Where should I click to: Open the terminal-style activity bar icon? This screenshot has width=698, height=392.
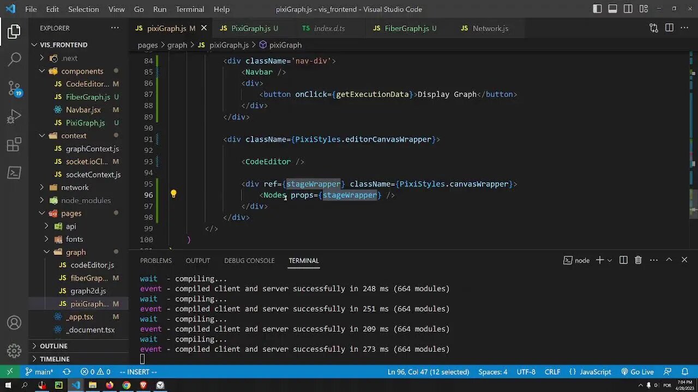(14, 173)
